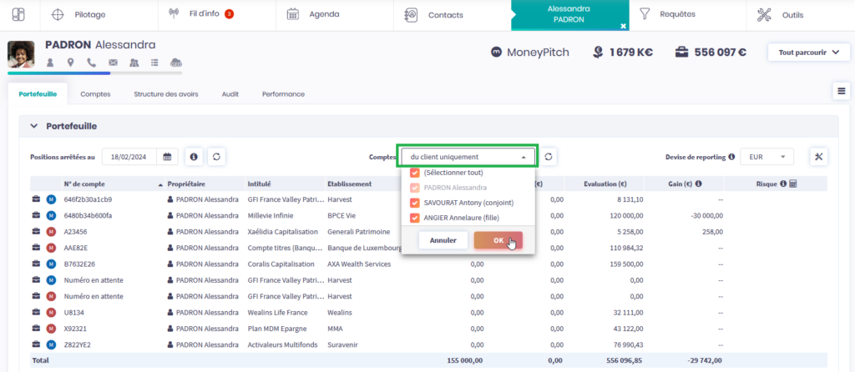Uncheck SAVOURAT Antony (conjoint) checkbox
Viewport: 855px width, 372px height.
[415, 203]
